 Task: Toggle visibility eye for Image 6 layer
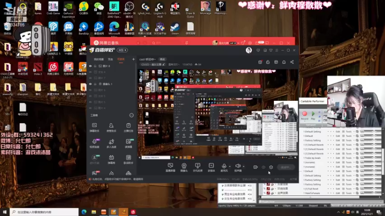90,90
